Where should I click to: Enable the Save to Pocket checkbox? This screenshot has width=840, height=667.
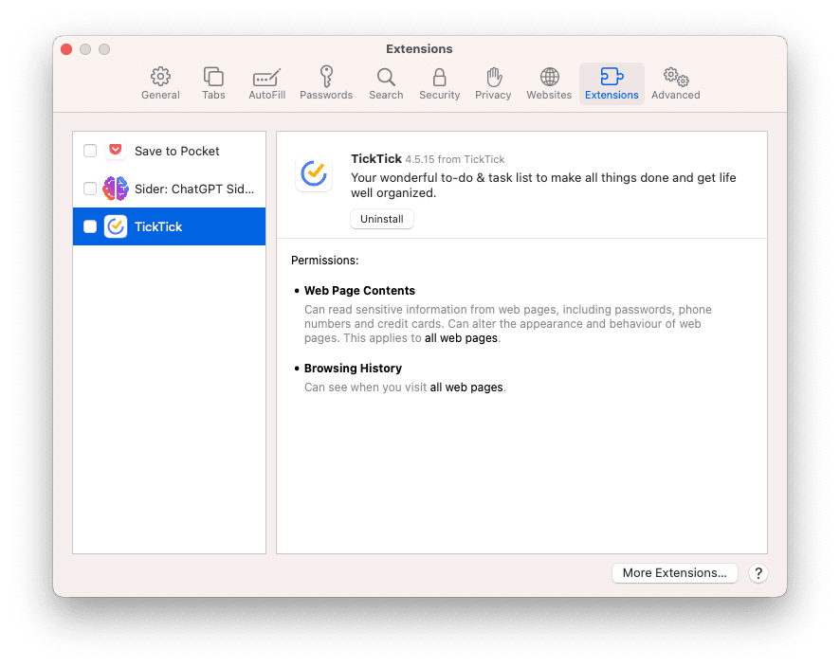[x=90, y=150]
